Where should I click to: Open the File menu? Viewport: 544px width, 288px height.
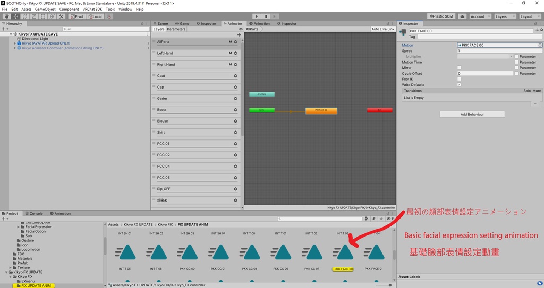click(x=4, y=10)
